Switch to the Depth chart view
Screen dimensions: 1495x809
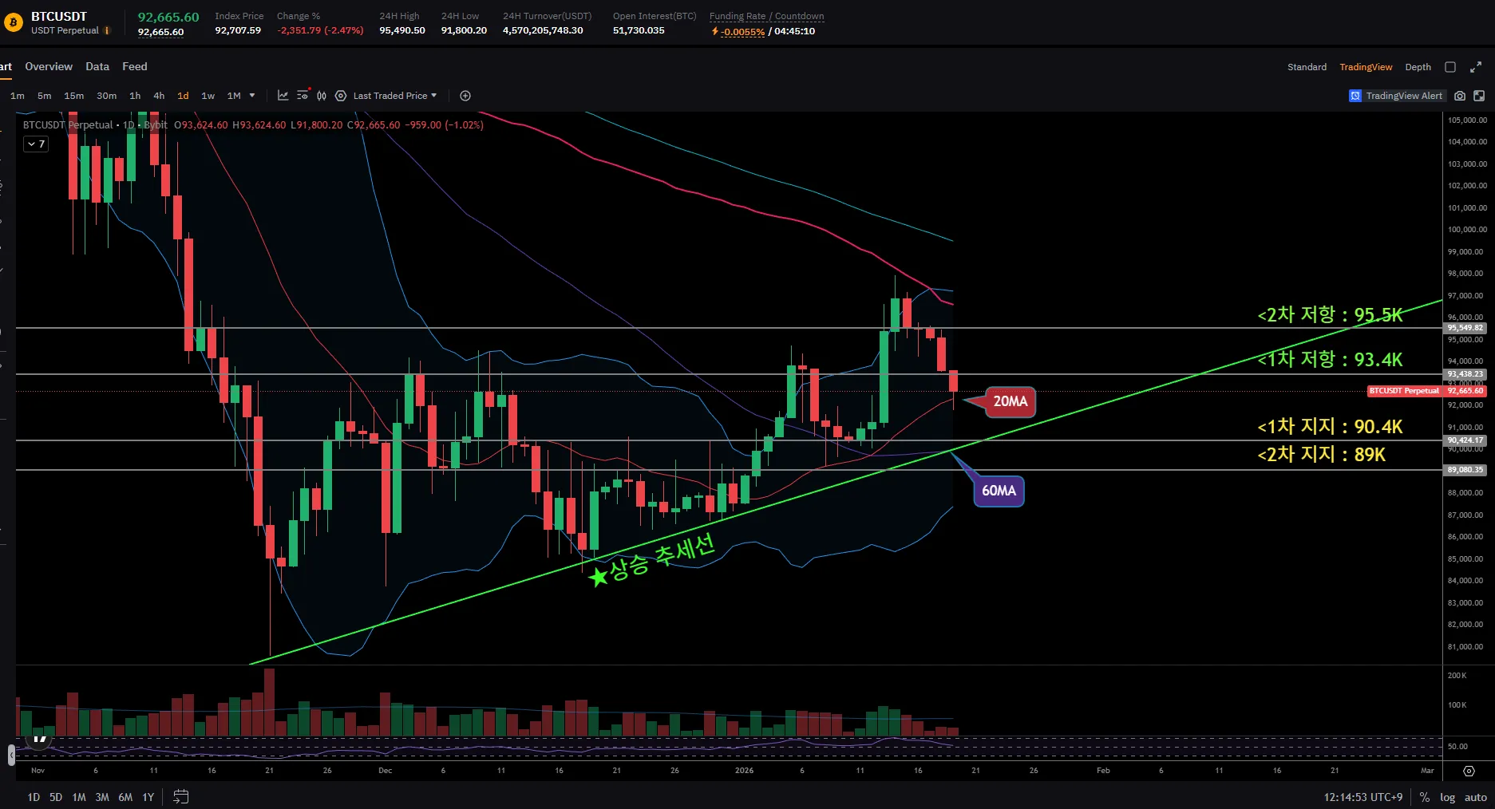[1418, 67]
